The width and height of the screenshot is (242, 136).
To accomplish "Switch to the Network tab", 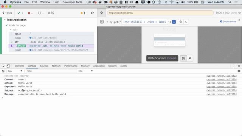I will [56, 66].
